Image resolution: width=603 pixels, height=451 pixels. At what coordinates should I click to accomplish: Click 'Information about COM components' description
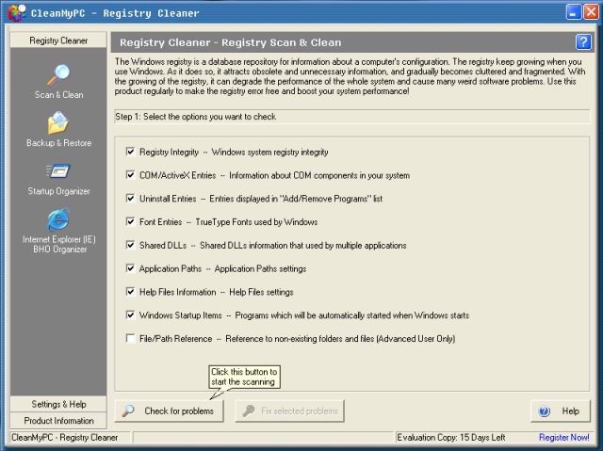(x=319, y=175)
